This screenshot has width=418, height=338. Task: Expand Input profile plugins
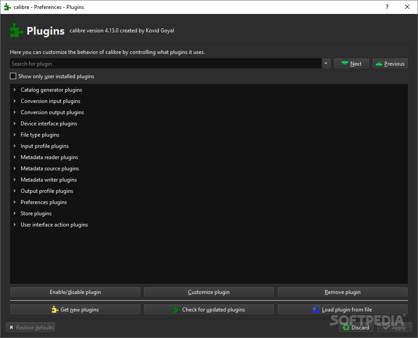pyautogui.click(x=15, y=146)
